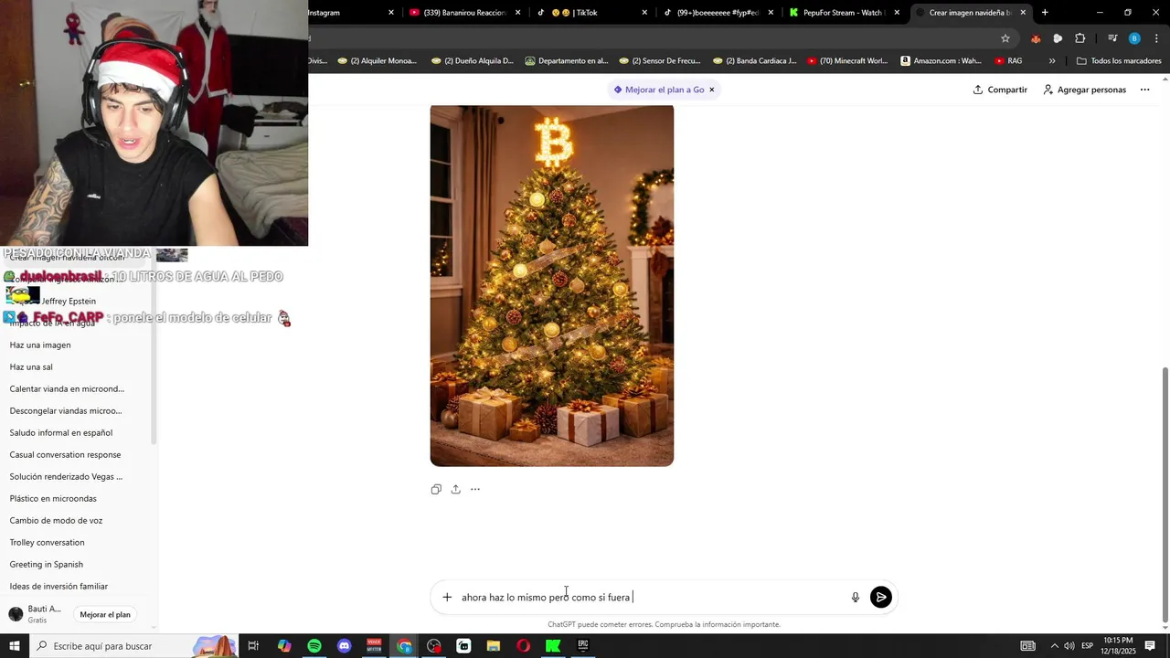Image resolution: width=1170 pixels, height=658 pixels.
Task: Open the Chrome extensions puzzle icon
Action: click(x=1080, y=38)
